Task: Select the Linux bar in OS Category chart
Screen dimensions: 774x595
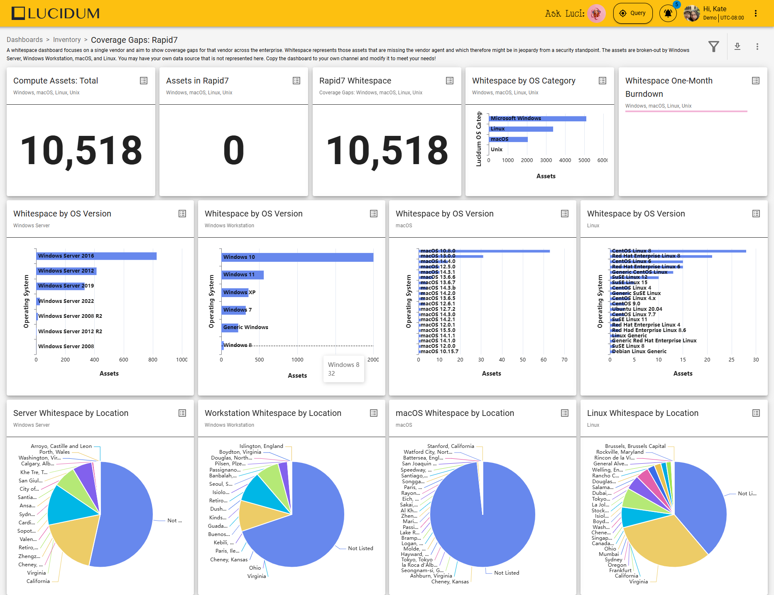Action: (x=521, y=129)
